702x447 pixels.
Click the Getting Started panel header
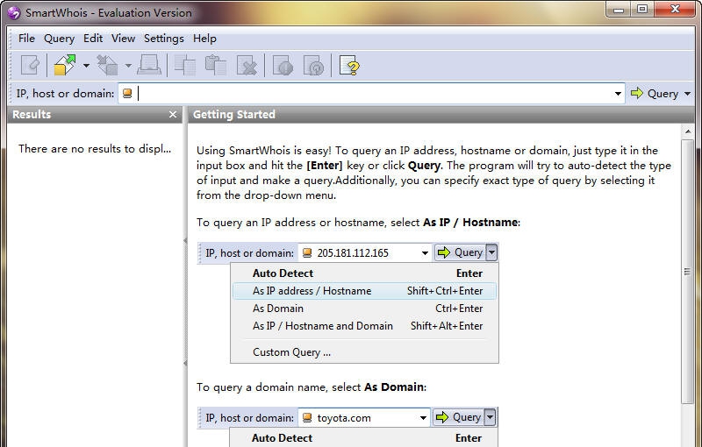point(441,115)
